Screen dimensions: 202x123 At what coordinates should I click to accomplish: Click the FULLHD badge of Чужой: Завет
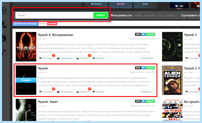coord(150,101)
